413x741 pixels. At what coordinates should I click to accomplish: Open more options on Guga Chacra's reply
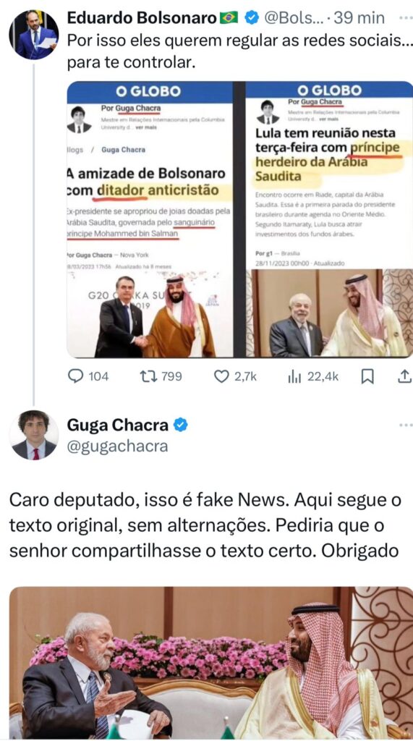[x=406, y=425]
